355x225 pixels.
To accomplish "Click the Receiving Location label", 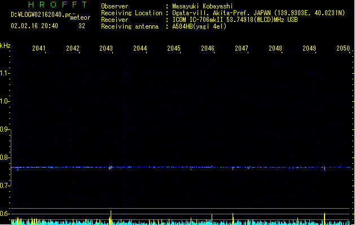I will (132, 13).
